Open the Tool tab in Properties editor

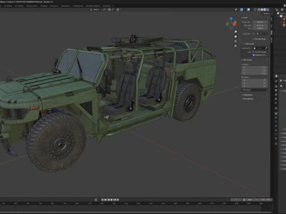coord(276,81)
